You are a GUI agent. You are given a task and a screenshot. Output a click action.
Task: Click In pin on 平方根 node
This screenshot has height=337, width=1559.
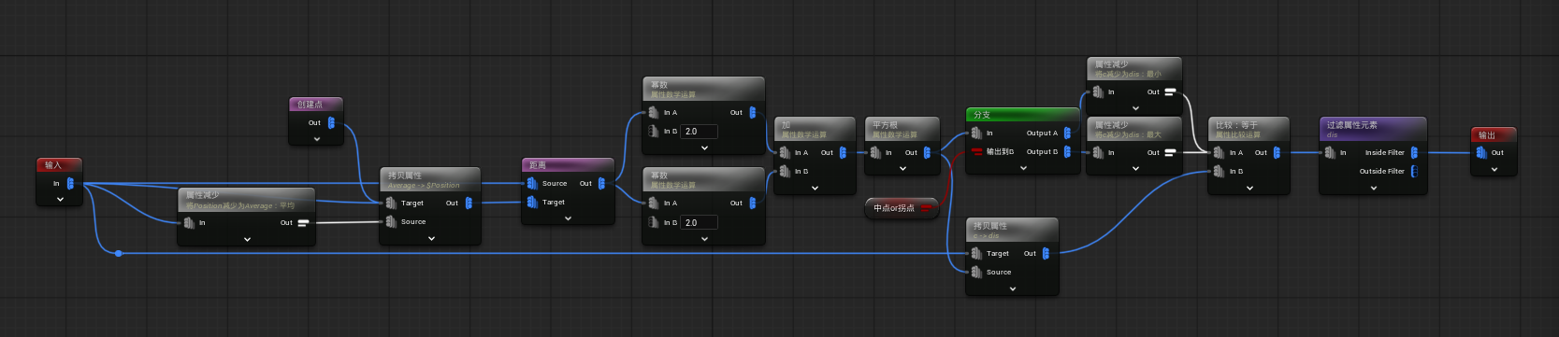coord(874,152)
